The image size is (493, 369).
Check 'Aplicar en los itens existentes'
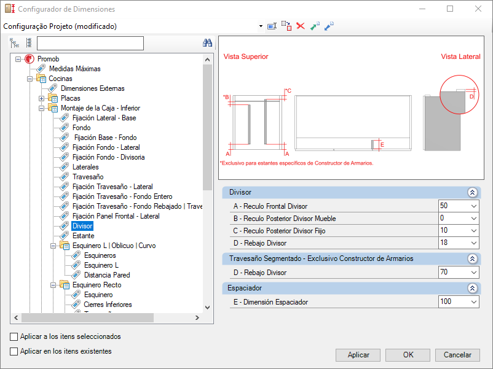14,351
